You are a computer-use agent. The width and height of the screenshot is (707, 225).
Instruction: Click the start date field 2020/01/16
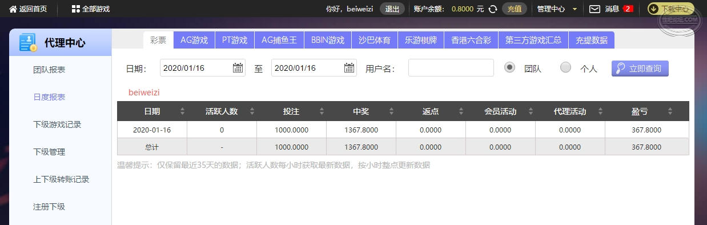click(203, 68)
